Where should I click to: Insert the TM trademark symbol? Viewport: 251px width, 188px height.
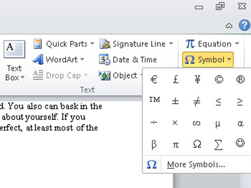[154, 100]
